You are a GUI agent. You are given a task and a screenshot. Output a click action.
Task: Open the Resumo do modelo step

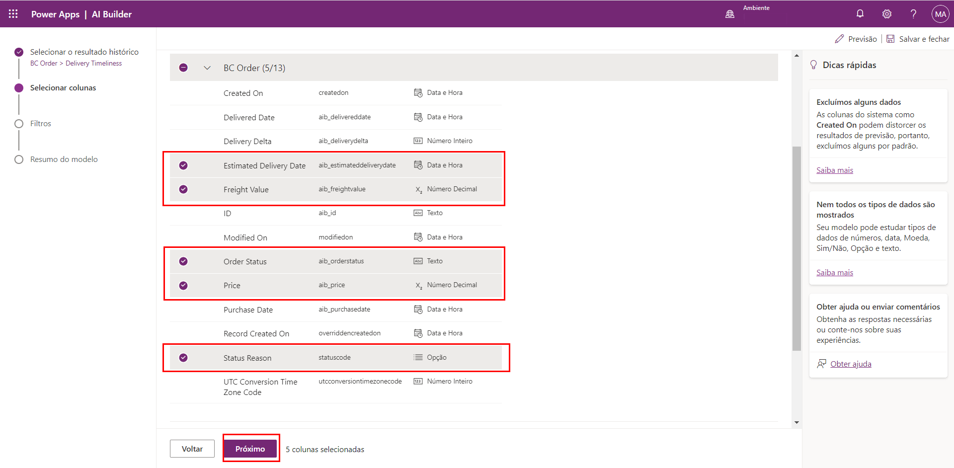point(64,159)
